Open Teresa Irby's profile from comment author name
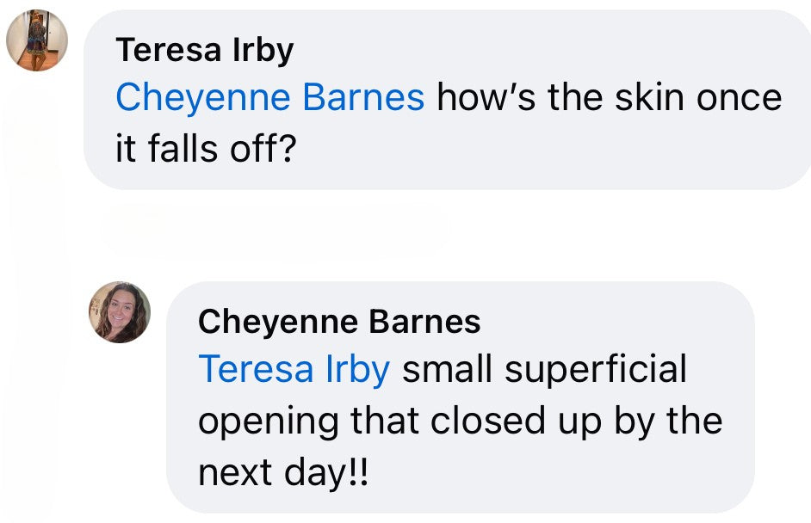Image resolution: width=811 pixels, height=523 pixels. point(204,50)
